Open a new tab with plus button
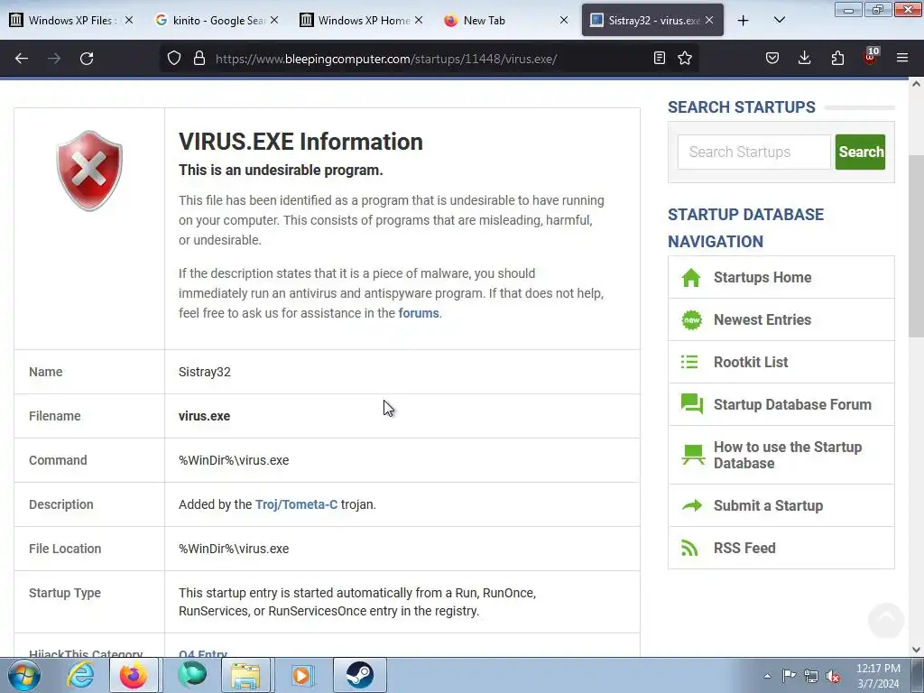The height and width of the screenshot is (693, 924). coord(744,21)
